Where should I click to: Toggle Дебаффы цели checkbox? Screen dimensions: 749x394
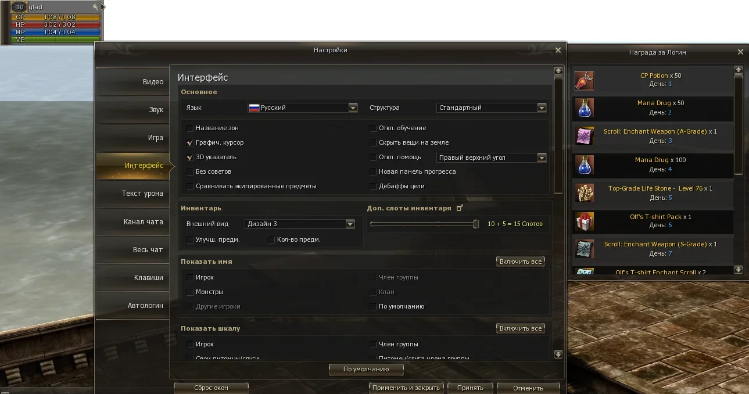click(x=373, y=186)
